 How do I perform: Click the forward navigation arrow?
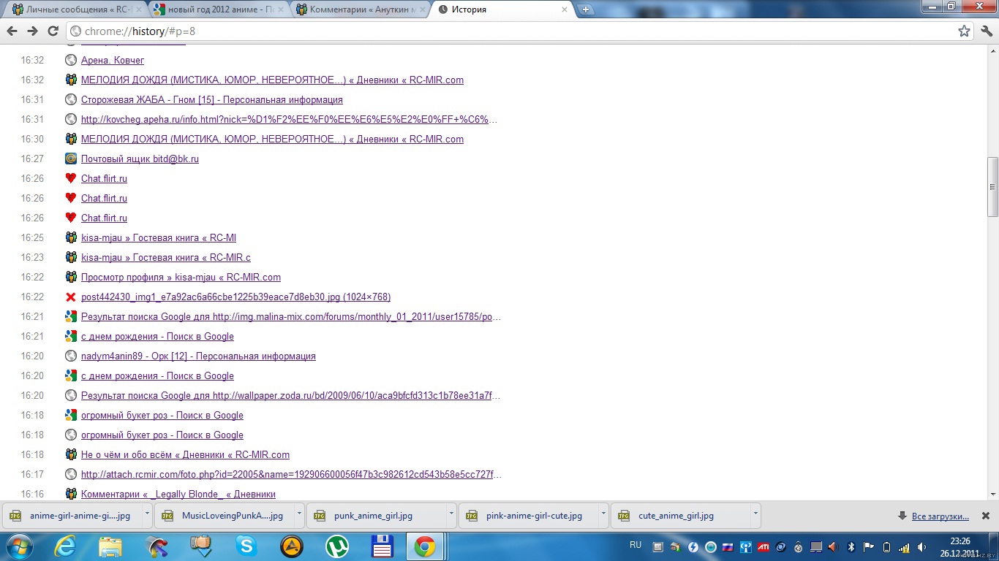tap(32, 31)
